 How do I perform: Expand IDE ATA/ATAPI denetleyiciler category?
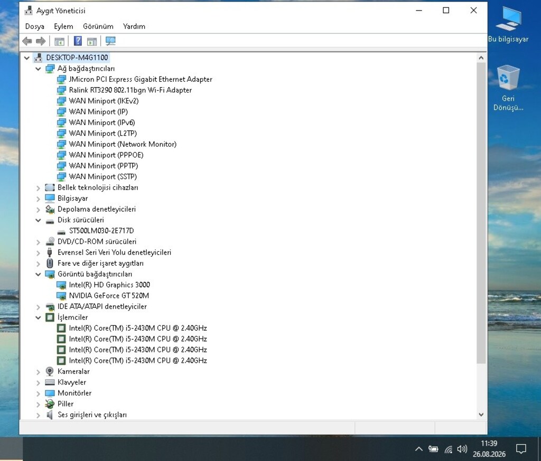coord(38,307)
